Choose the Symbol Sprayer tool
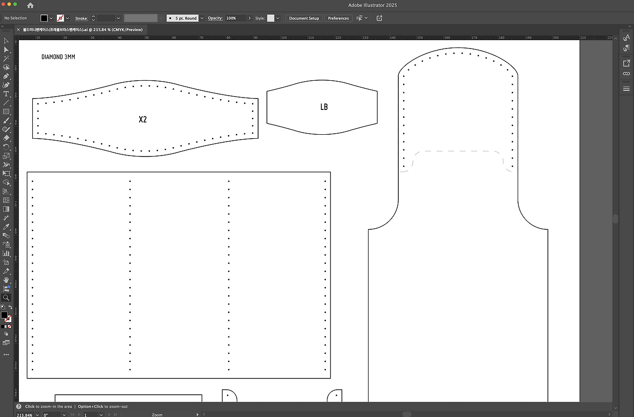The image size is (634, 417). pyautogui.click(x=6, y=245)
